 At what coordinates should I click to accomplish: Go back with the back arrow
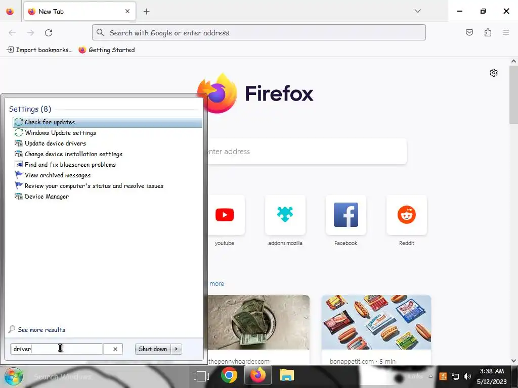coord(12,33)
